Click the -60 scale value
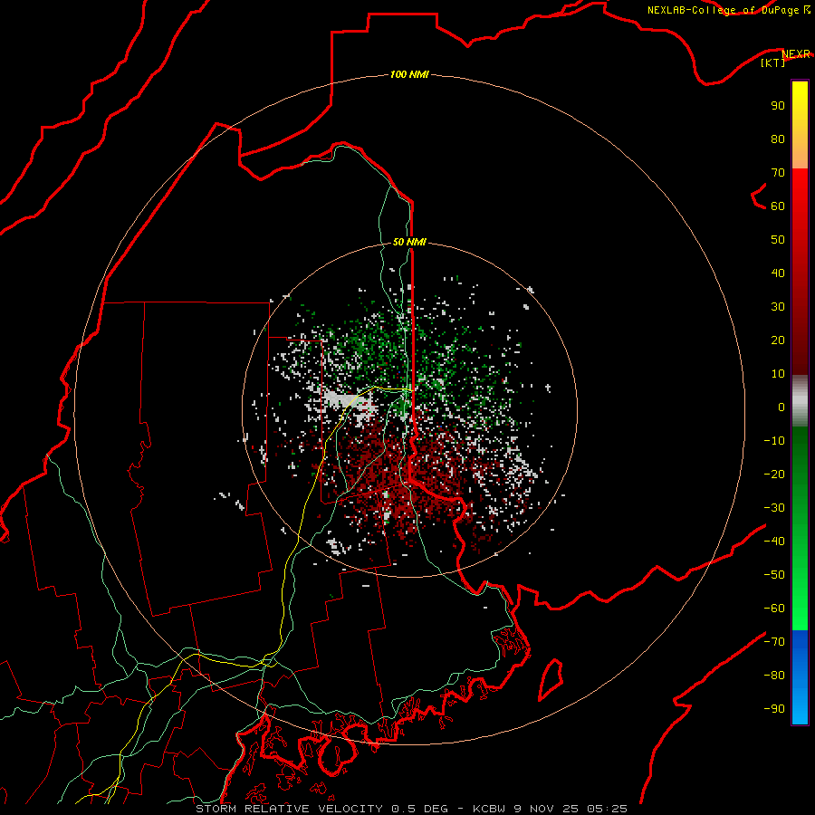The width and height of the screenshot is (815, 815). pos(774,609)
